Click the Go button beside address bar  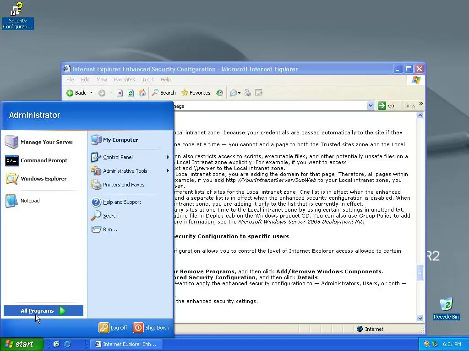(386, 106)
